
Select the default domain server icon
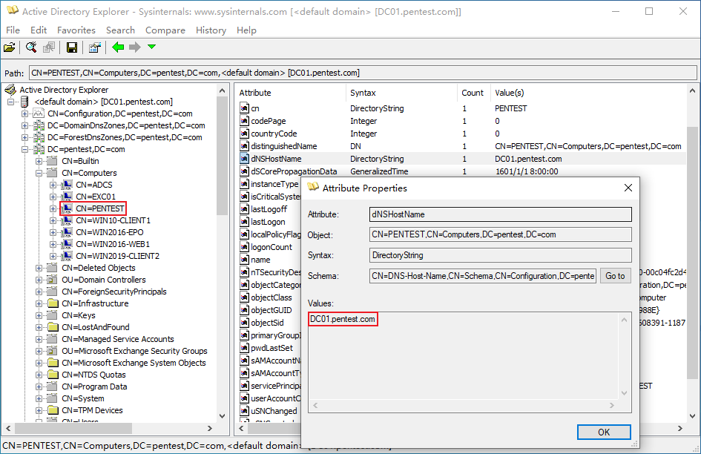pos(24,102)
